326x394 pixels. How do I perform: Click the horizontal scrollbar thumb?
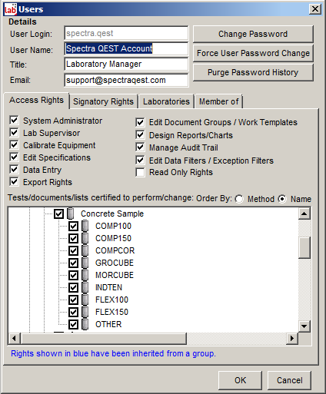pyautogui.click(x=104, y=339)
